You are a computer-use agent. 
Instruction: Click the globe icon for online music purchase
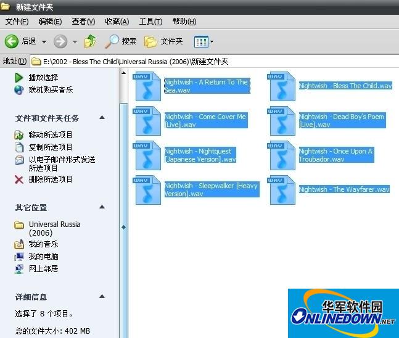(19, 90)
